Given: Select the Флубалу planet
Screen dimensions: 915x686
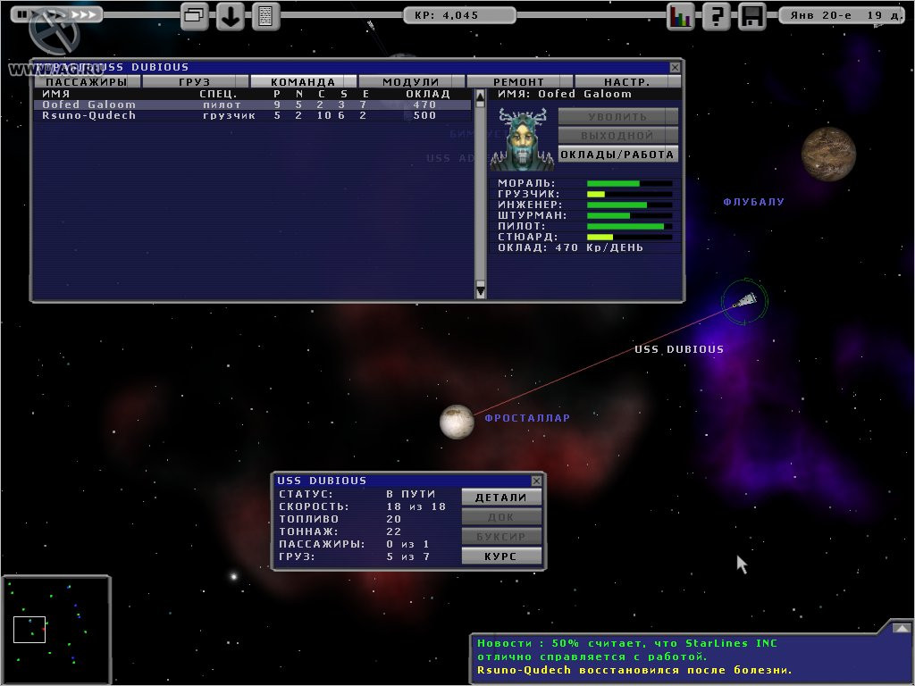Looking at the screenshot, I should [x=828, y=154].
